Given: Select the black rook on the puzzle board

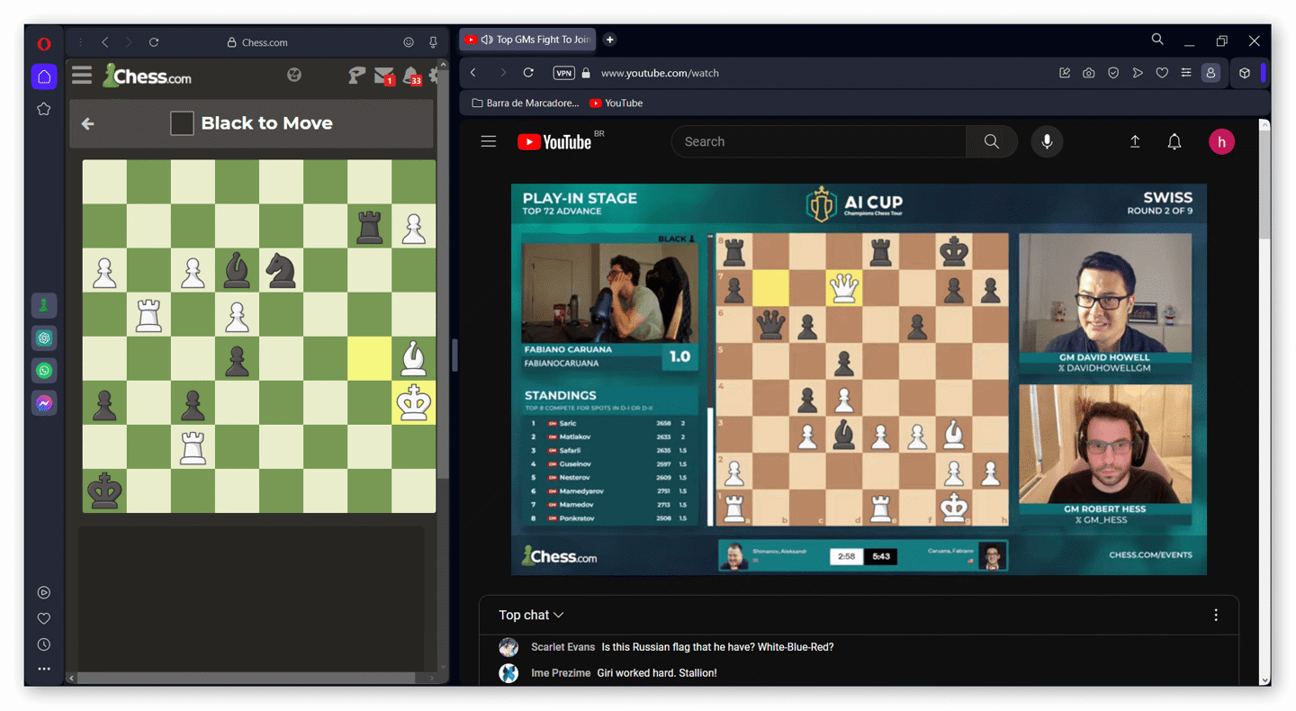Looking at the screenshot, I should point(369,227).
